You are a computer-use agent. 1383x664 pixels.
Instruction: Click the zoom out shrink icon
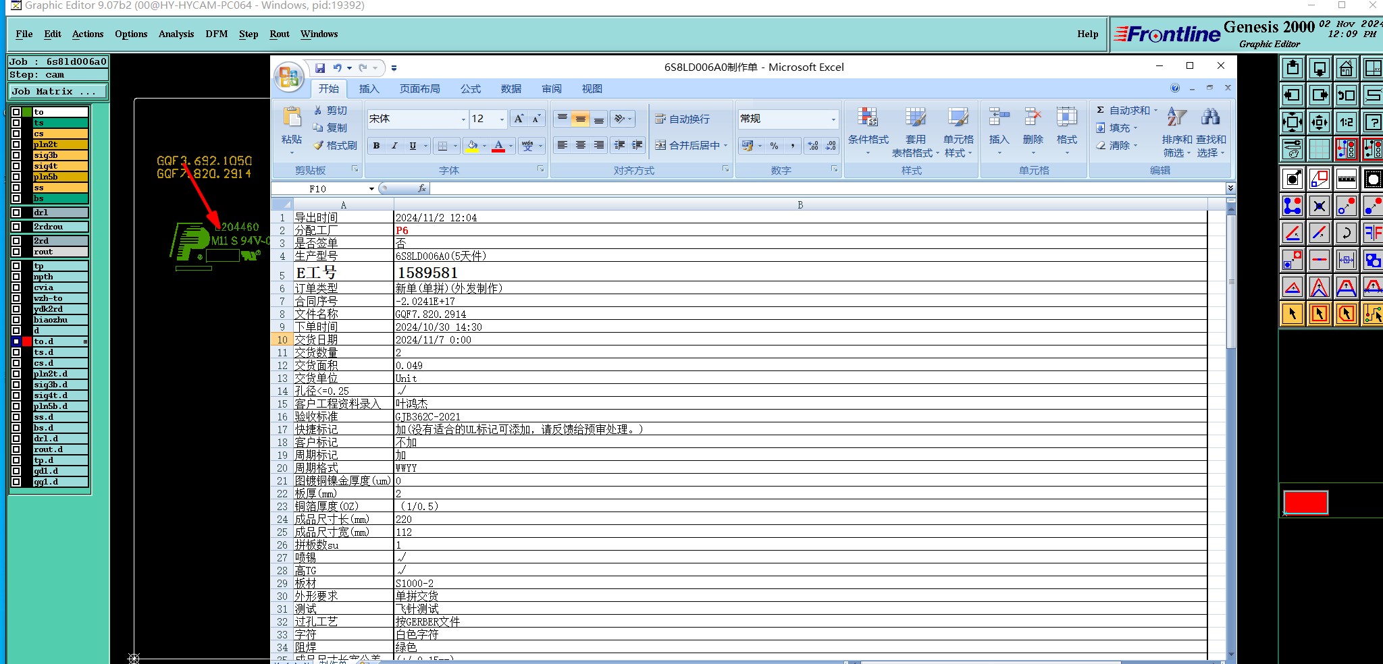[x=1320, y=122]
